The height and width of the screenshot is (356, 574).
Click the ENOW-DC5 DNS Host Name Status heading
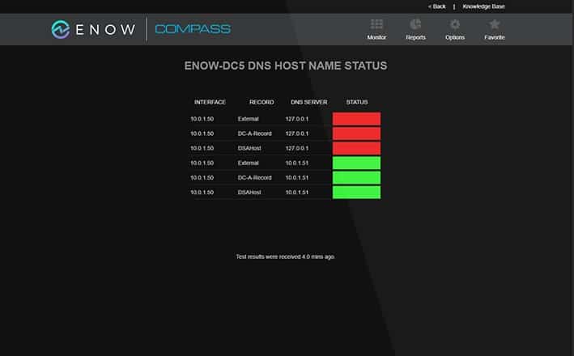tap(286, 66)
